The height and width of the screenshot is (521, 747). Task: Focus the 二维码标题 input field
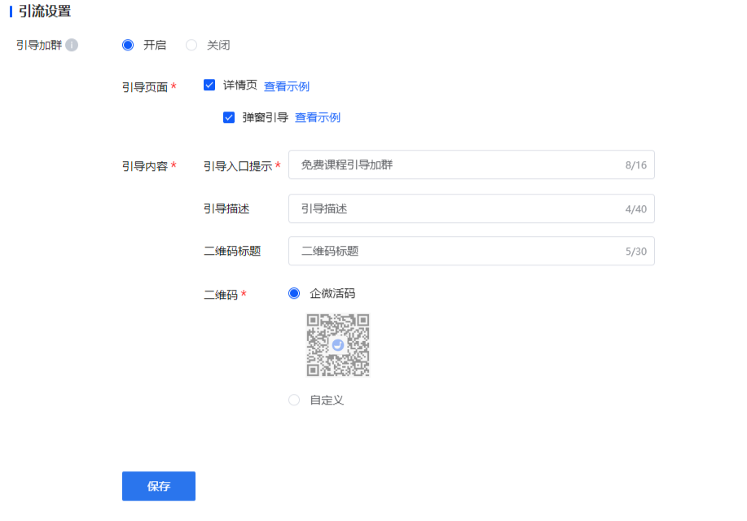[472, 251]
